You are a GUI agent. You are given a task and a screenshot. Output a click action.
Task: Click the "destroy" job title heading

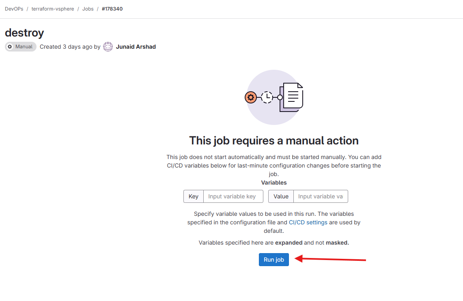pos(24,32)
